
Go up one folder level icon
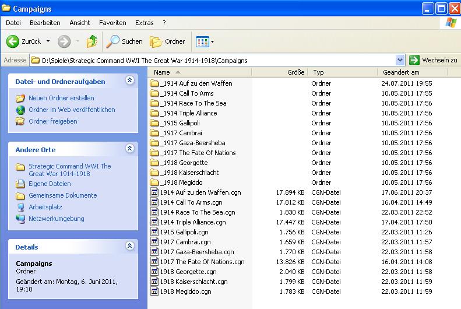pyautogui.click(x=92, y=41)
